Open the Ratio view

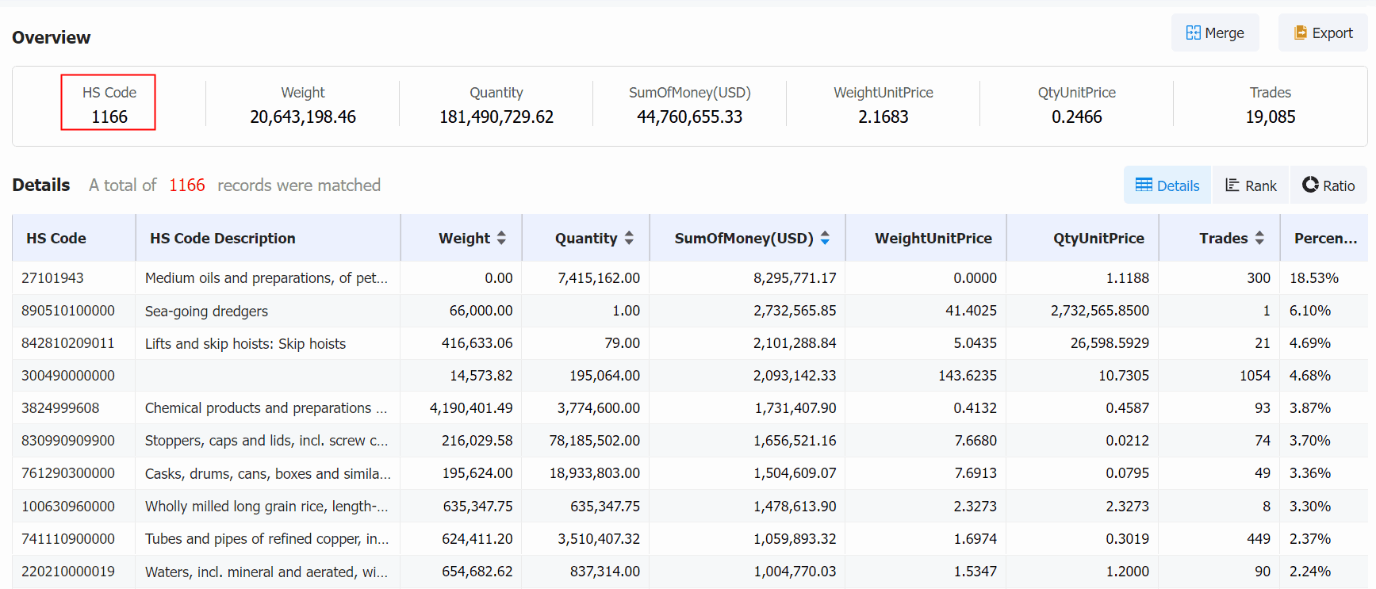coord(1328,185)
